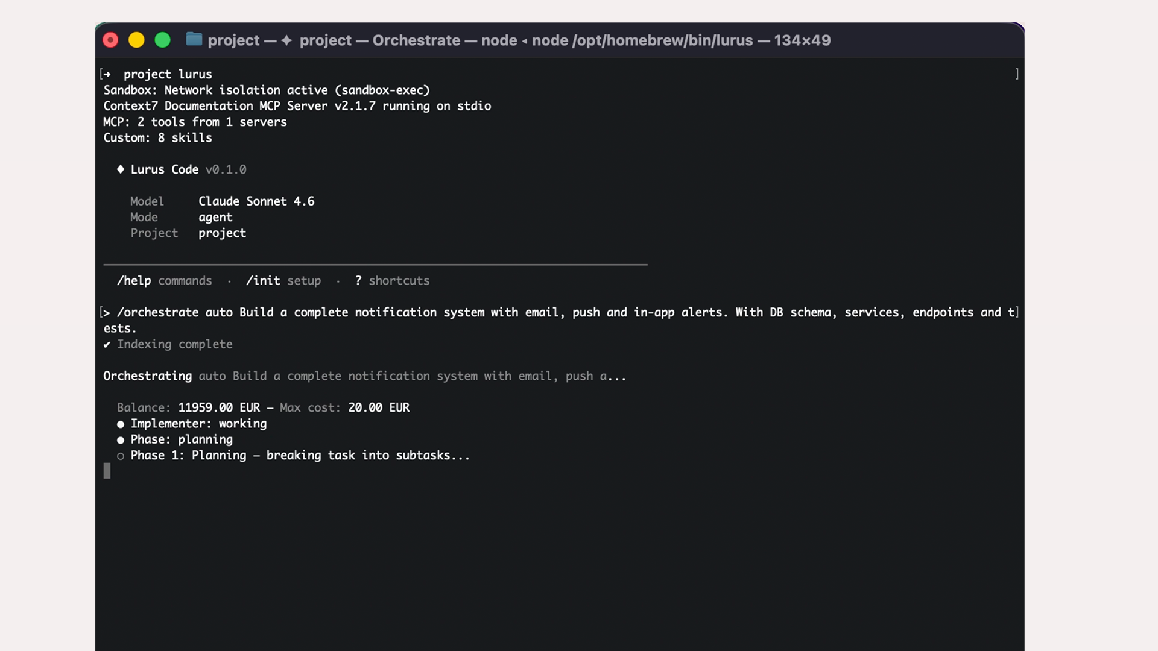Run /init setup
1158x651 pixels.
pyautogui.click(x=264, y=281)
